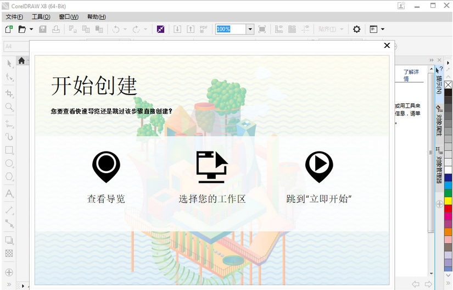This screenshot has width=453, height=290.
Task: Close the welcome dialog with X
Action: [387, 46]
